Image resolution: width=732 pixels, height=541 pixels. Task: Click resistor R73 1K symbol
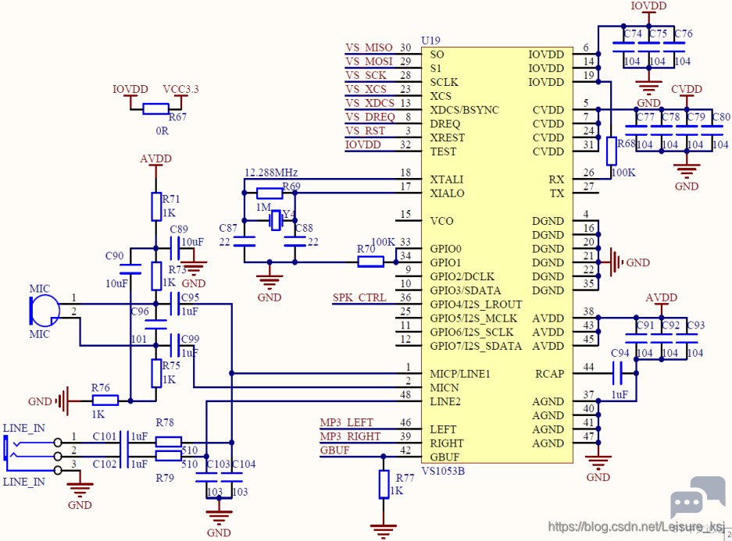pos(156,276)
